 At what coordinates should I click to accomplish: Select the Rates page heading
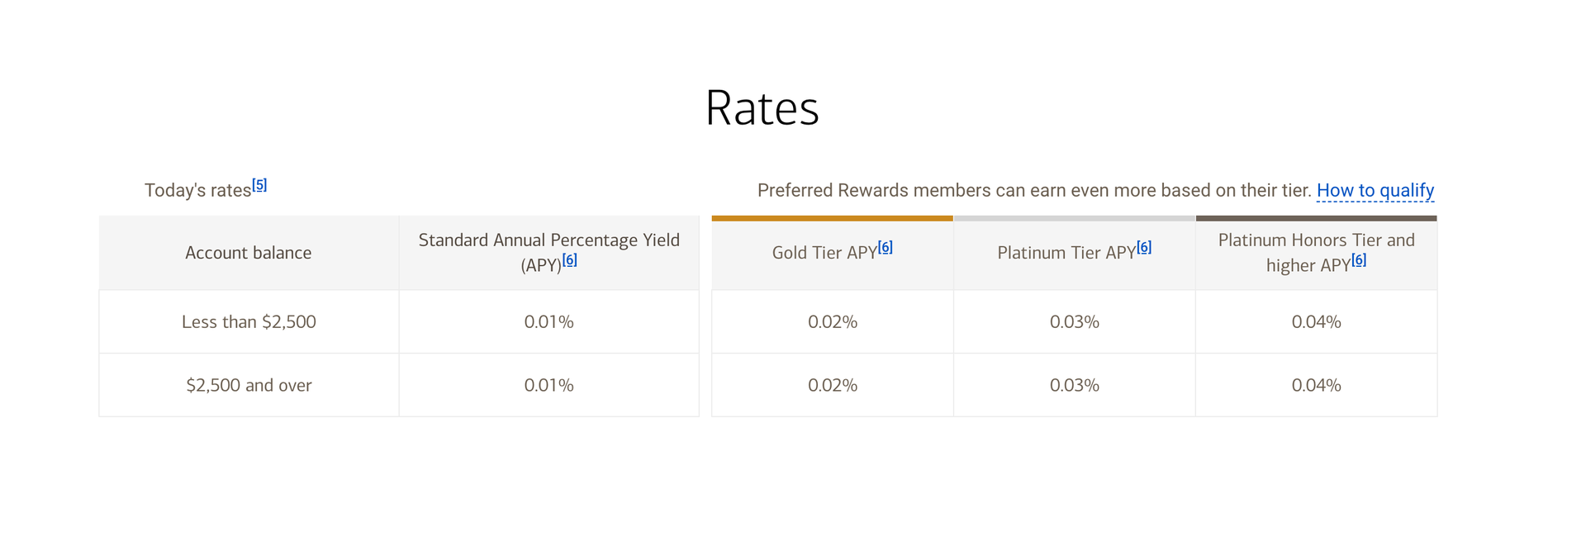[x=762, y=107]
